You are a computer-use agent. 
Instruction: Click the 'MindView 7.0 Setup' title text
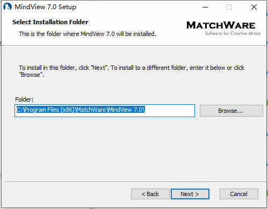click(45, 7)
